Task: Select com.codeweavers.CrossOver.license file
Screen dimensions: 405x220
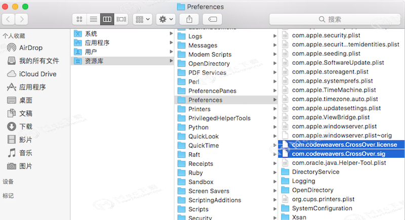Action: point(341,144)
